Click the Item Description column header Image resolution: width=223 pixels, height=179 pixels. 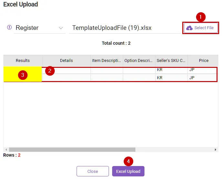click(x=107, y=61)
